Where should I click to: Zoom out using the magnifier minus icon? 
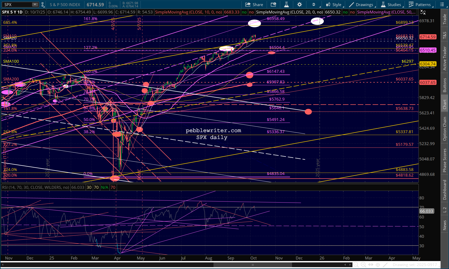356,264
